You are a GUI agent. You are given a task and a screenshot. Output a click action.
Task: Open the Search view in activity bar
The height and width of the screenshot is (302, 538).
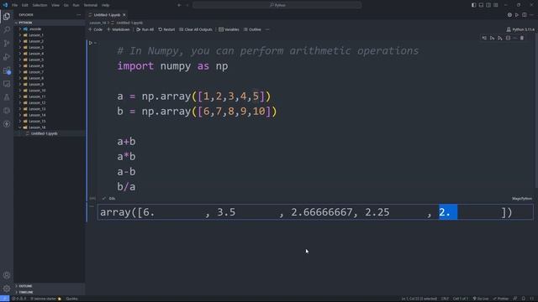tap(7, 30)
